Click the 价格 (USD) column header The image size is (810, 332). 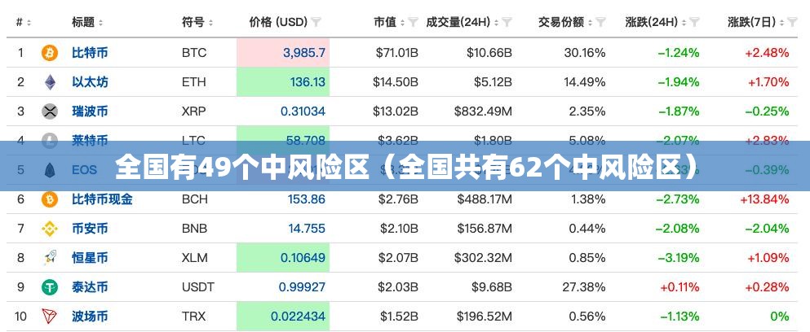[278, 22]
